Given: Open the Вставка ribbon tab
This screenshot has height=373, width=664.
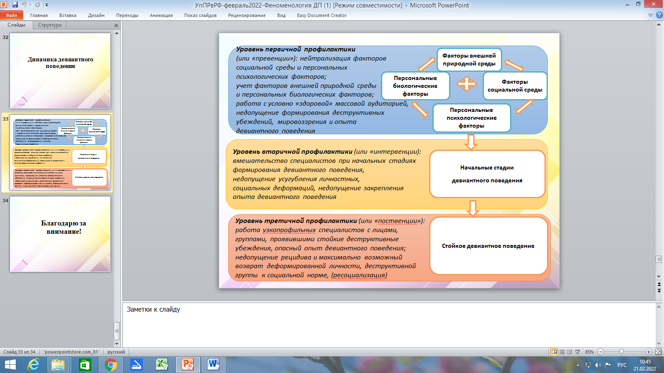Looking at the screenshot, I should click(68, 15).
